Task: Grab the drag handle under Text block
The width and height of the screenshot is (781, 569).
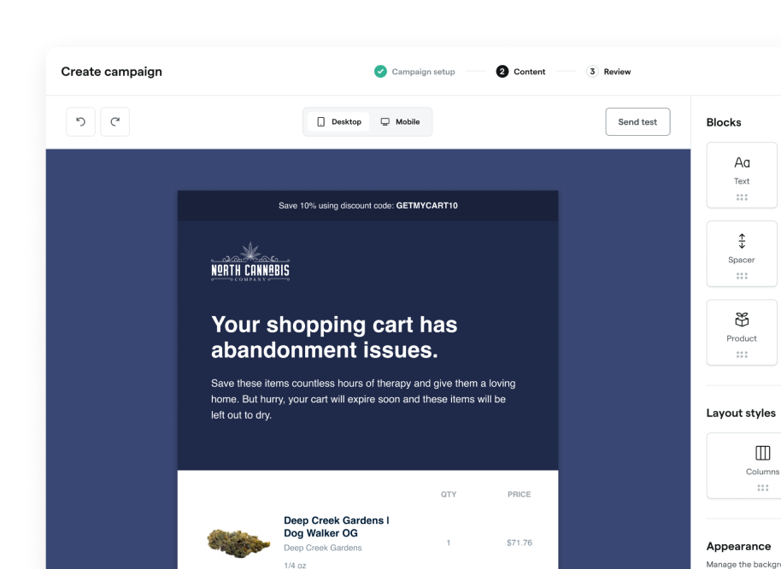Action: point(742,197)
